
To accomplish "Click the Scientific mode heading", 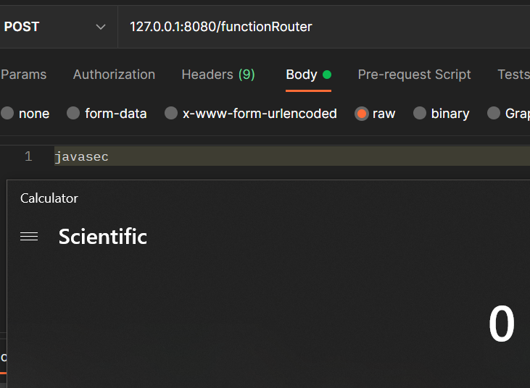I will [x=103, y=237].
